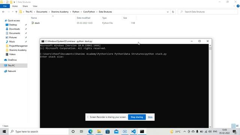Viewport: 240px width, 135px height.
Task: Select Network in the navigation pane
Action: [12, 71]
